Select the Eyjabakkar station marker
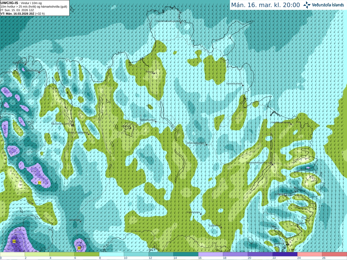The width and height of the screenshot is (347, 260). coord(221,227)
